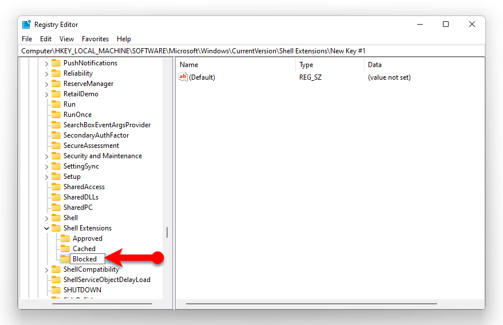Viewport: 503px width, 325px height.
Task: Click the SearchBoxEventArgsProvider folder icon
Action: pyautogui.click(x=56, y=124)
